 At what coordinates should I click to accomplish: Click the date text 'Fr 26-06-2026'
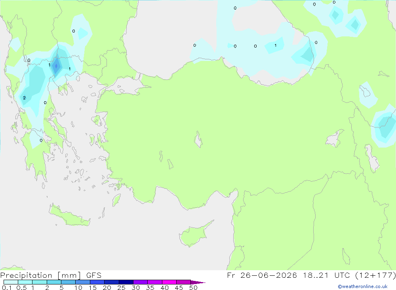[262, 275]
